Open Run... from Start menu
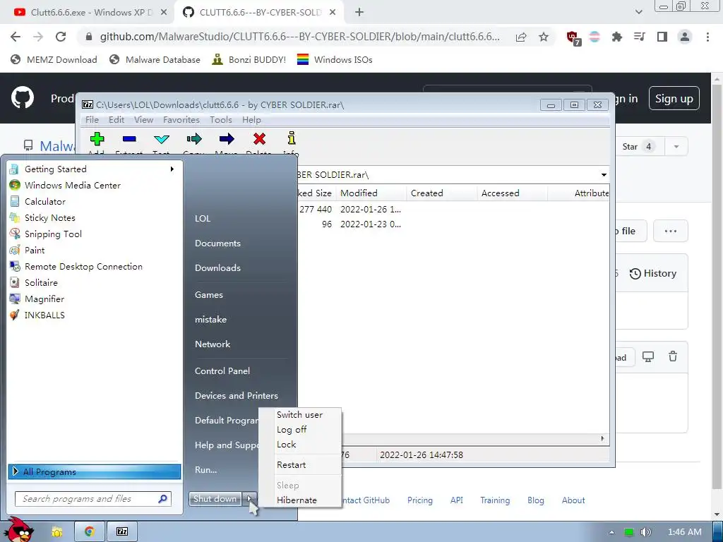 (205, 469)
